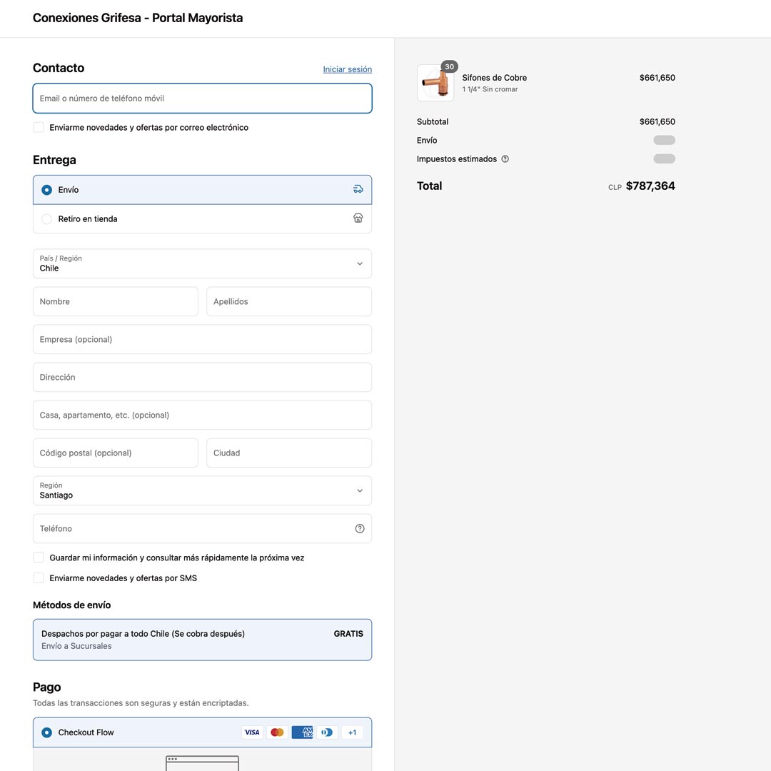Select Retiro en tienda delivery option

(x=47, y=219)
